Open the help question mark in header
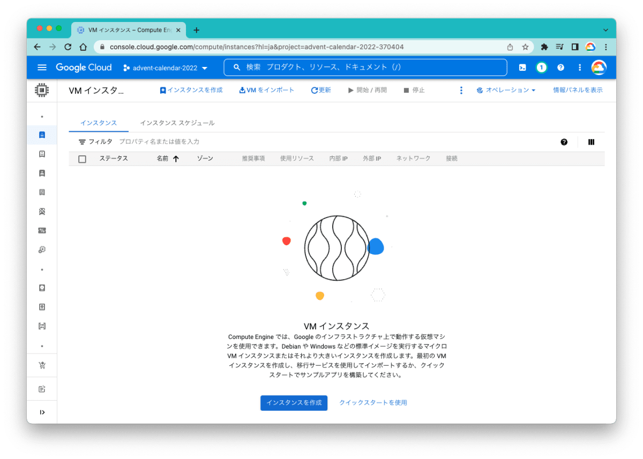This screenshot has height=459, width=643. (x=560, y=67)
